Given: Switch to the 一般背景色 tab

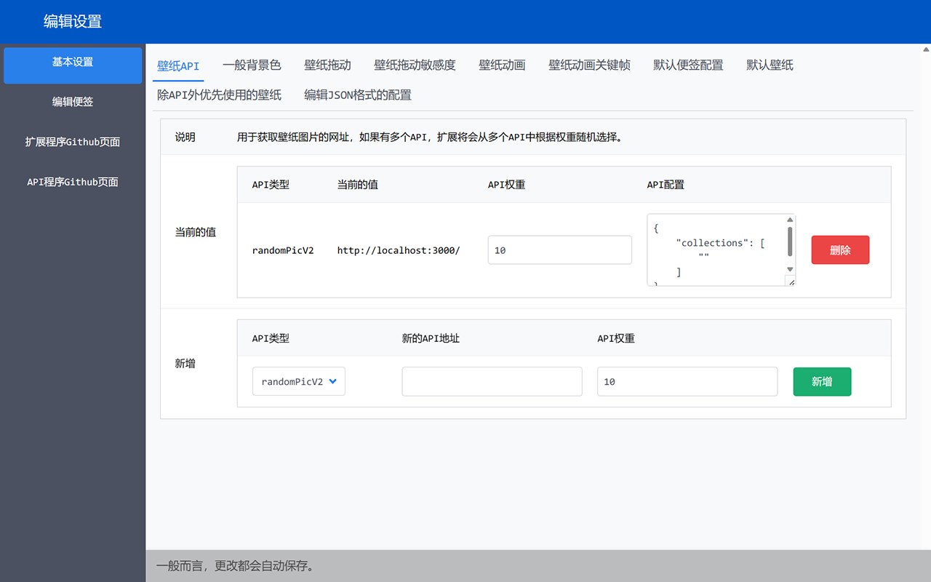Looking at the screenshot, I should pyautogui.click(x=252, y=65).
